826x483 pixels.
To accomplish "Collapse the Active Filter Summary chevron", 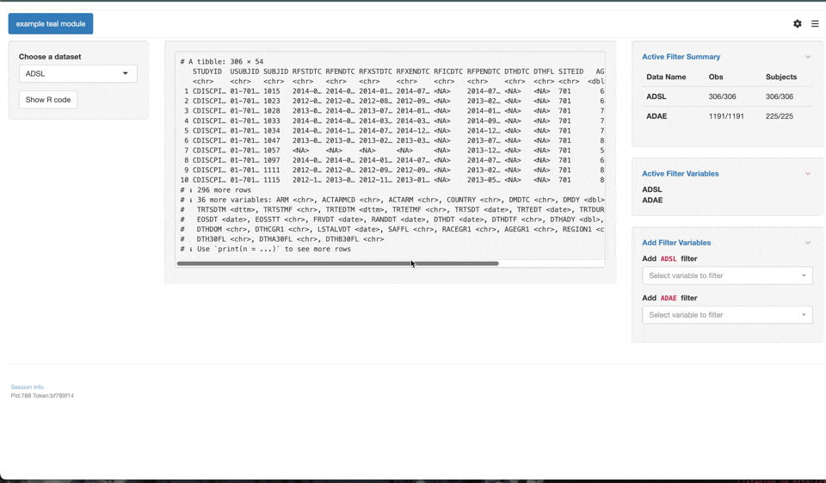I will coord(808,57).
